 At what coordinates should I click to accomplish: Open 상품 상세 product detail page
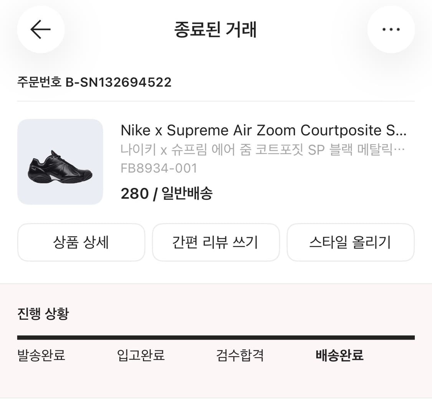click(81, 242)
